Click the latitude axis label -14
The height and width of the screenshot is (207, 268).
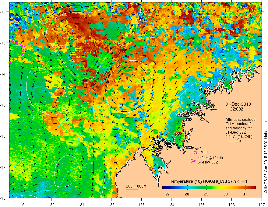click(x=3, y=74)
